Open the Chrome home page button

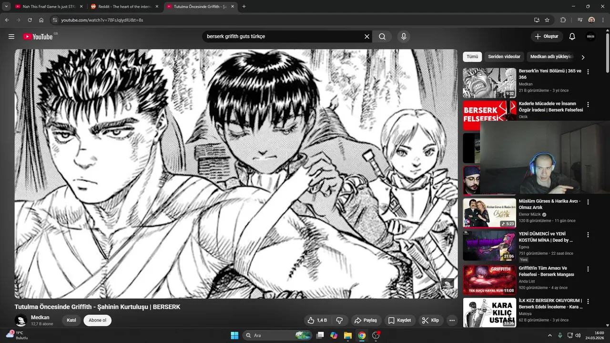[41, 20]
